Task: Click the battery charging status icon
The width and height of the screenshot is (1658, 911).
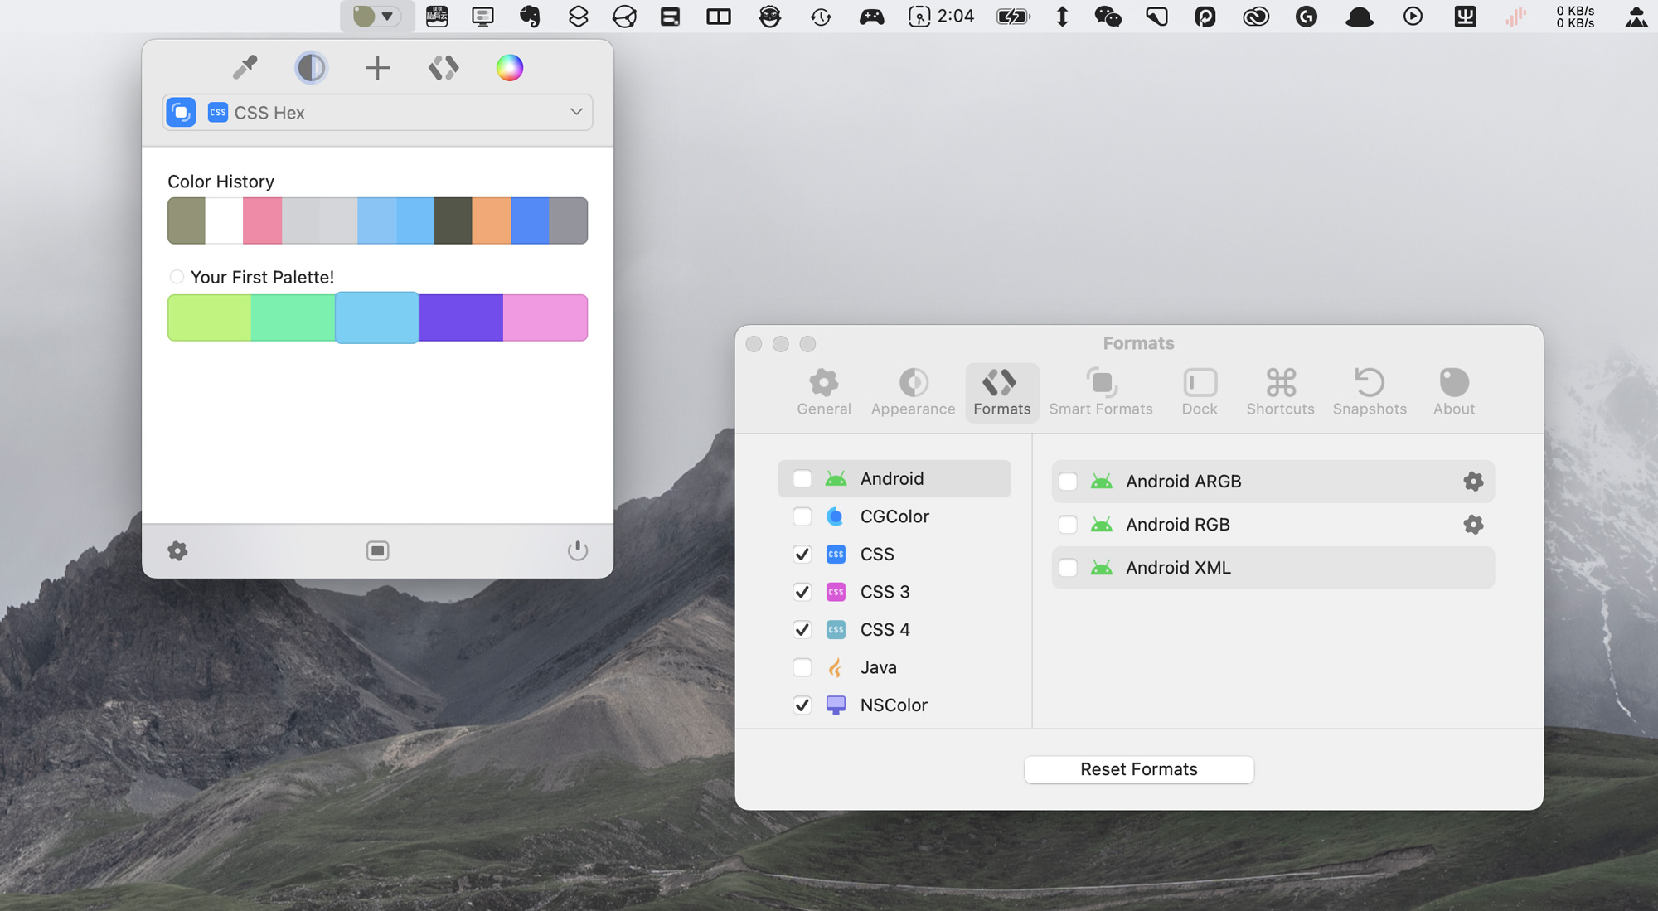Action: [x=1013, y=16]
